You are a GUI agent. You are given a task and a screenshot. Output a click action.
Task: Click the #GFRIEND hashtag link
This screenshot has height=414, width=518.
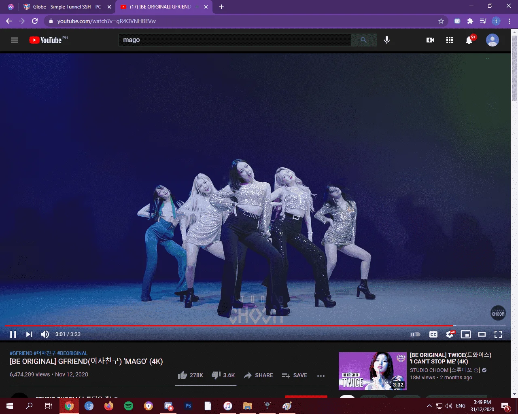tap(21, 353)
